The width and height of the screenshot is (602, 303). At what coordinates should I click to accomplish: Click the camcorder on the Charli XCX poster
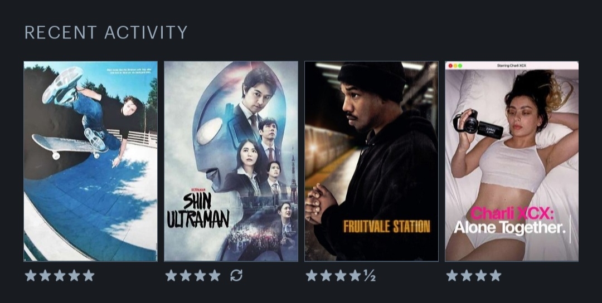tap(478, 124)
